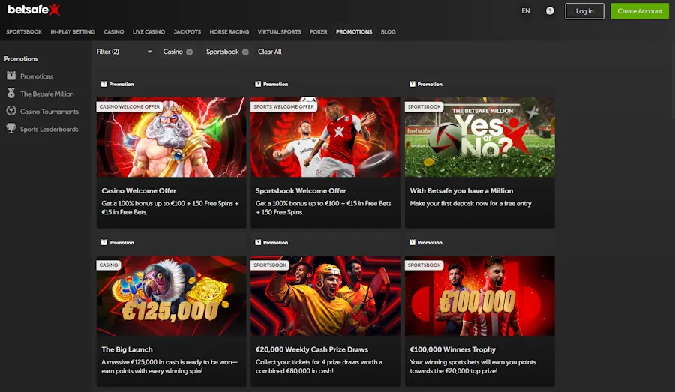Click SPORTSBOOK tag on Weekly Prize Draws card
The image size is (675, 392).
pyautogui.click(x=270, y=265)
